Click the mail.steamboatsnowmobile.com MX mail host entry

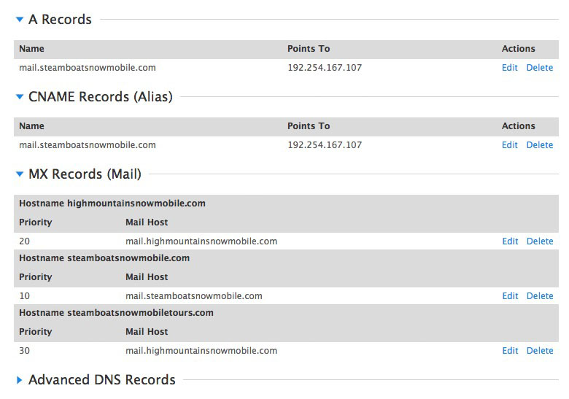tap(194, 296)
